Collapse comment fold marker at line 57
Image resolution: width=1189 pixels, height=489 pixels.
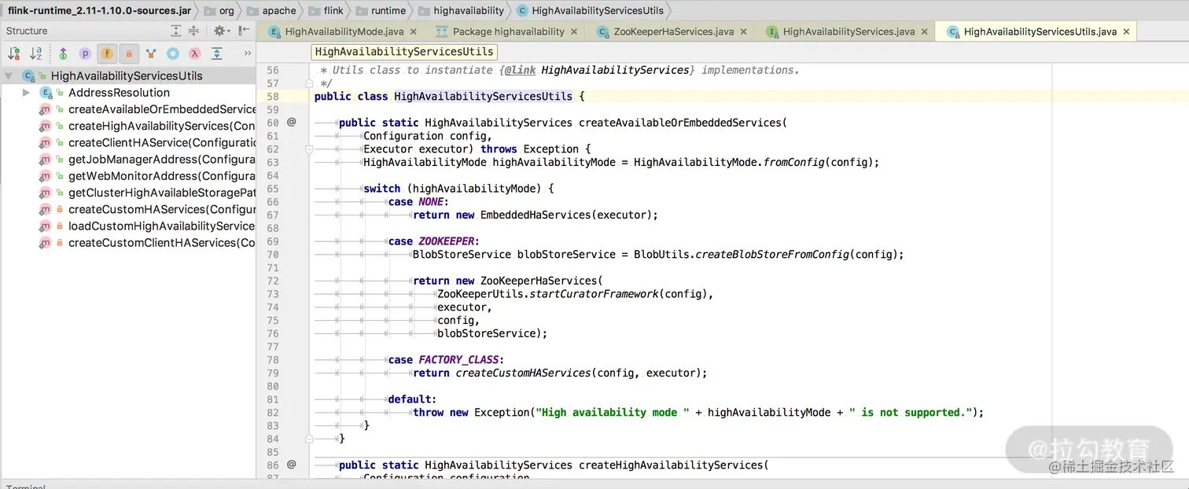pos(309,83)
